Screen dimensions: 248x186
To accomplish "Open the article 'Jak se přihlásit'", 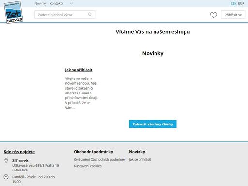I will coord(78,70).
